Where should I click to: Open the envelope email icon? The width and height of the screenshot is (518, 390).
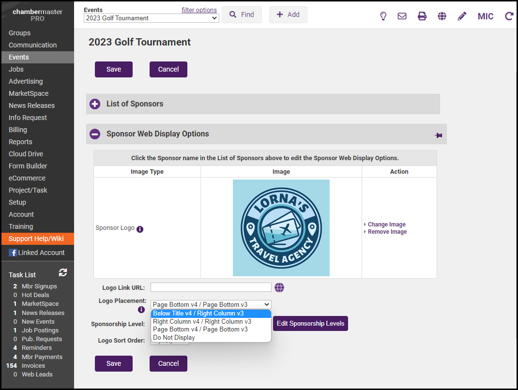(402, 16)
